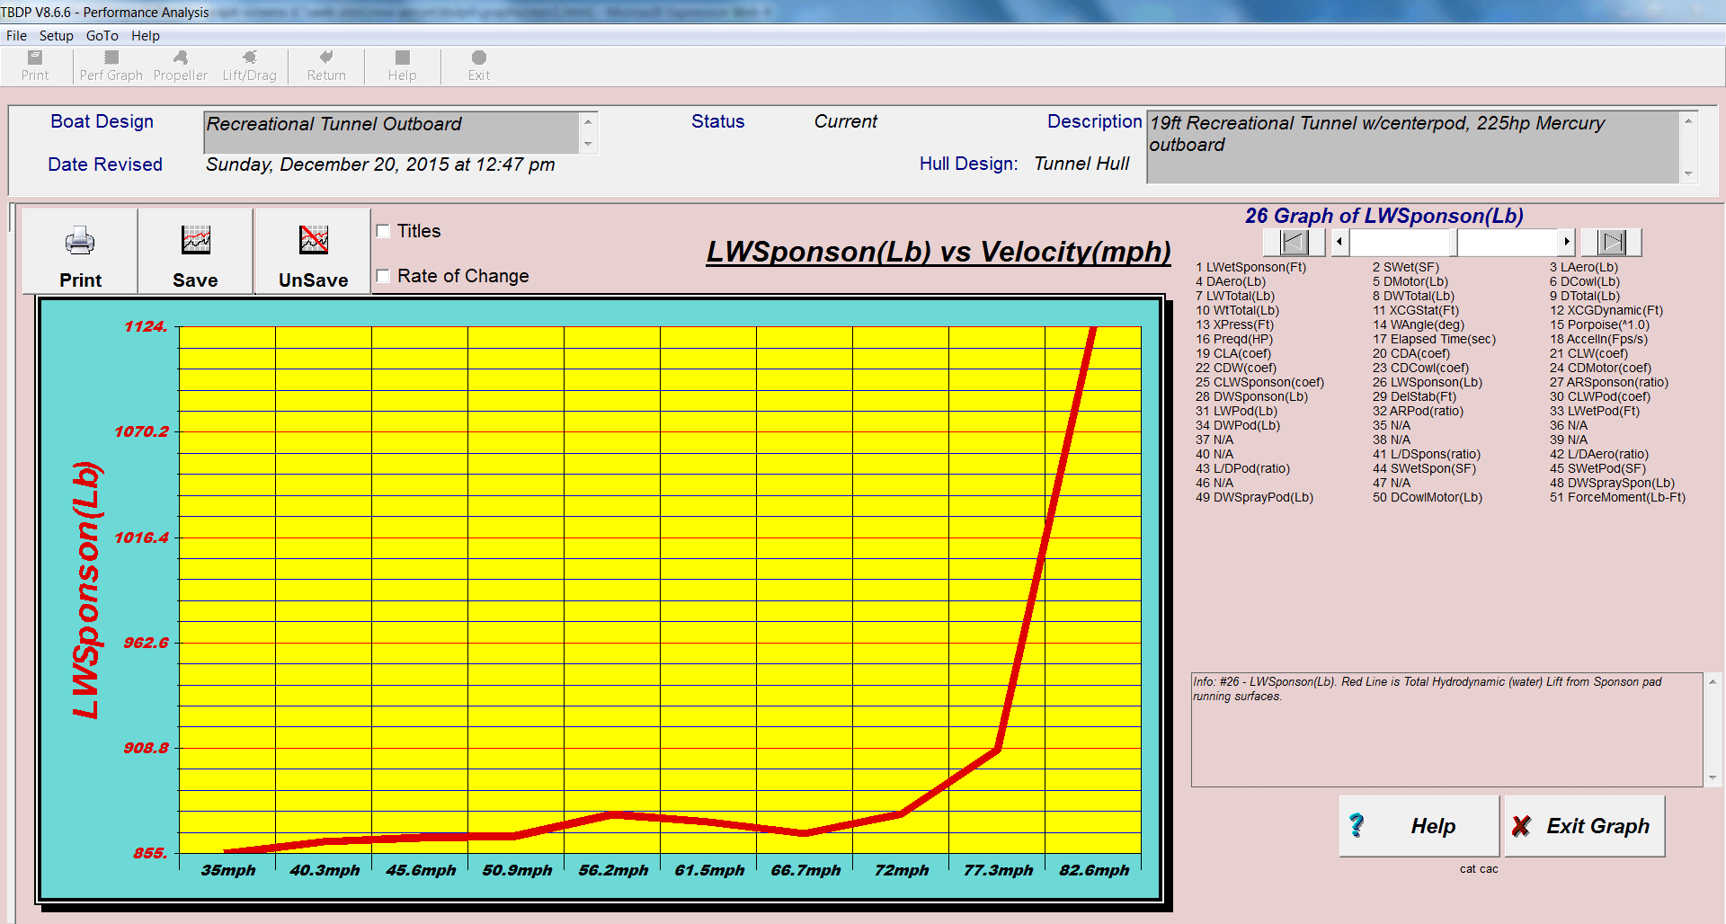
Task: Click Info box scroll up arrow
Action: (1713, 681)
